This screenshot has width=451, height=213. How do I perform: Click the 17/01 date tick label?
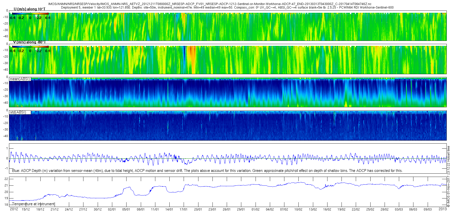[x=183, y=209]
